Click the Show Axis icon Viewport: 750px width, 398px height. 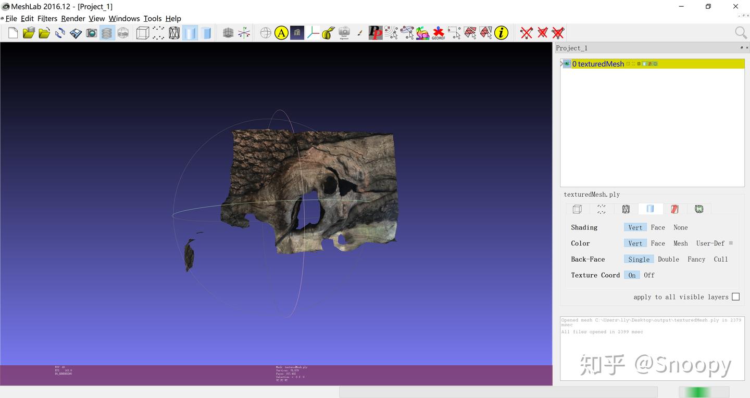[x=244, y=33]
